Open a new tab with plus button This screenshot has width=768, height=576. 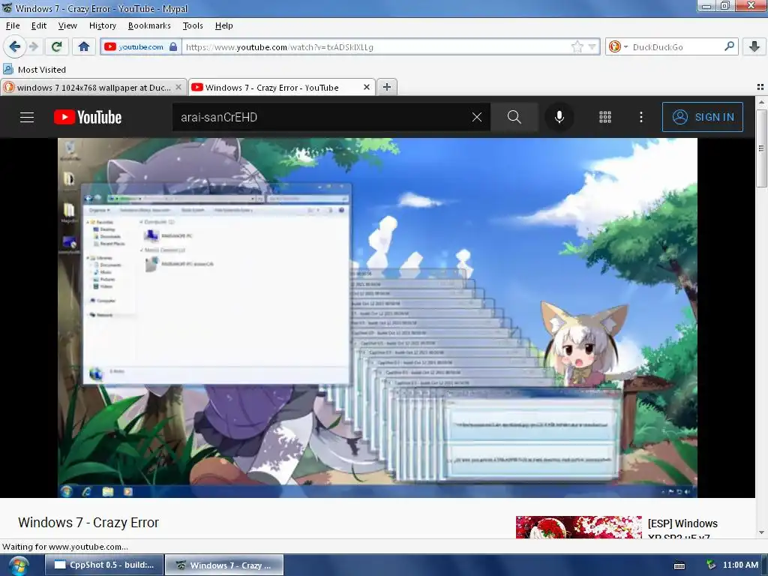click(x=387, y=87)
